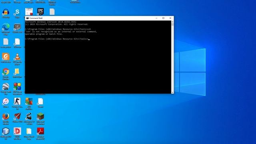256x144 pixels.
Task: Click the 'ssh' is not recognized error line
Action: pyautogui.click(x=61, y=32)
